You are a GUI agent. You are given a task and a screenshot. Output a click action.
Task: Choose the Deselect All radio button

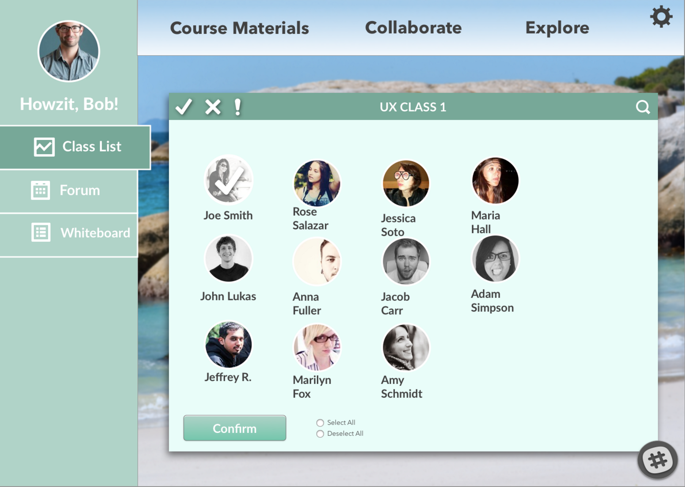click(320, 434)
